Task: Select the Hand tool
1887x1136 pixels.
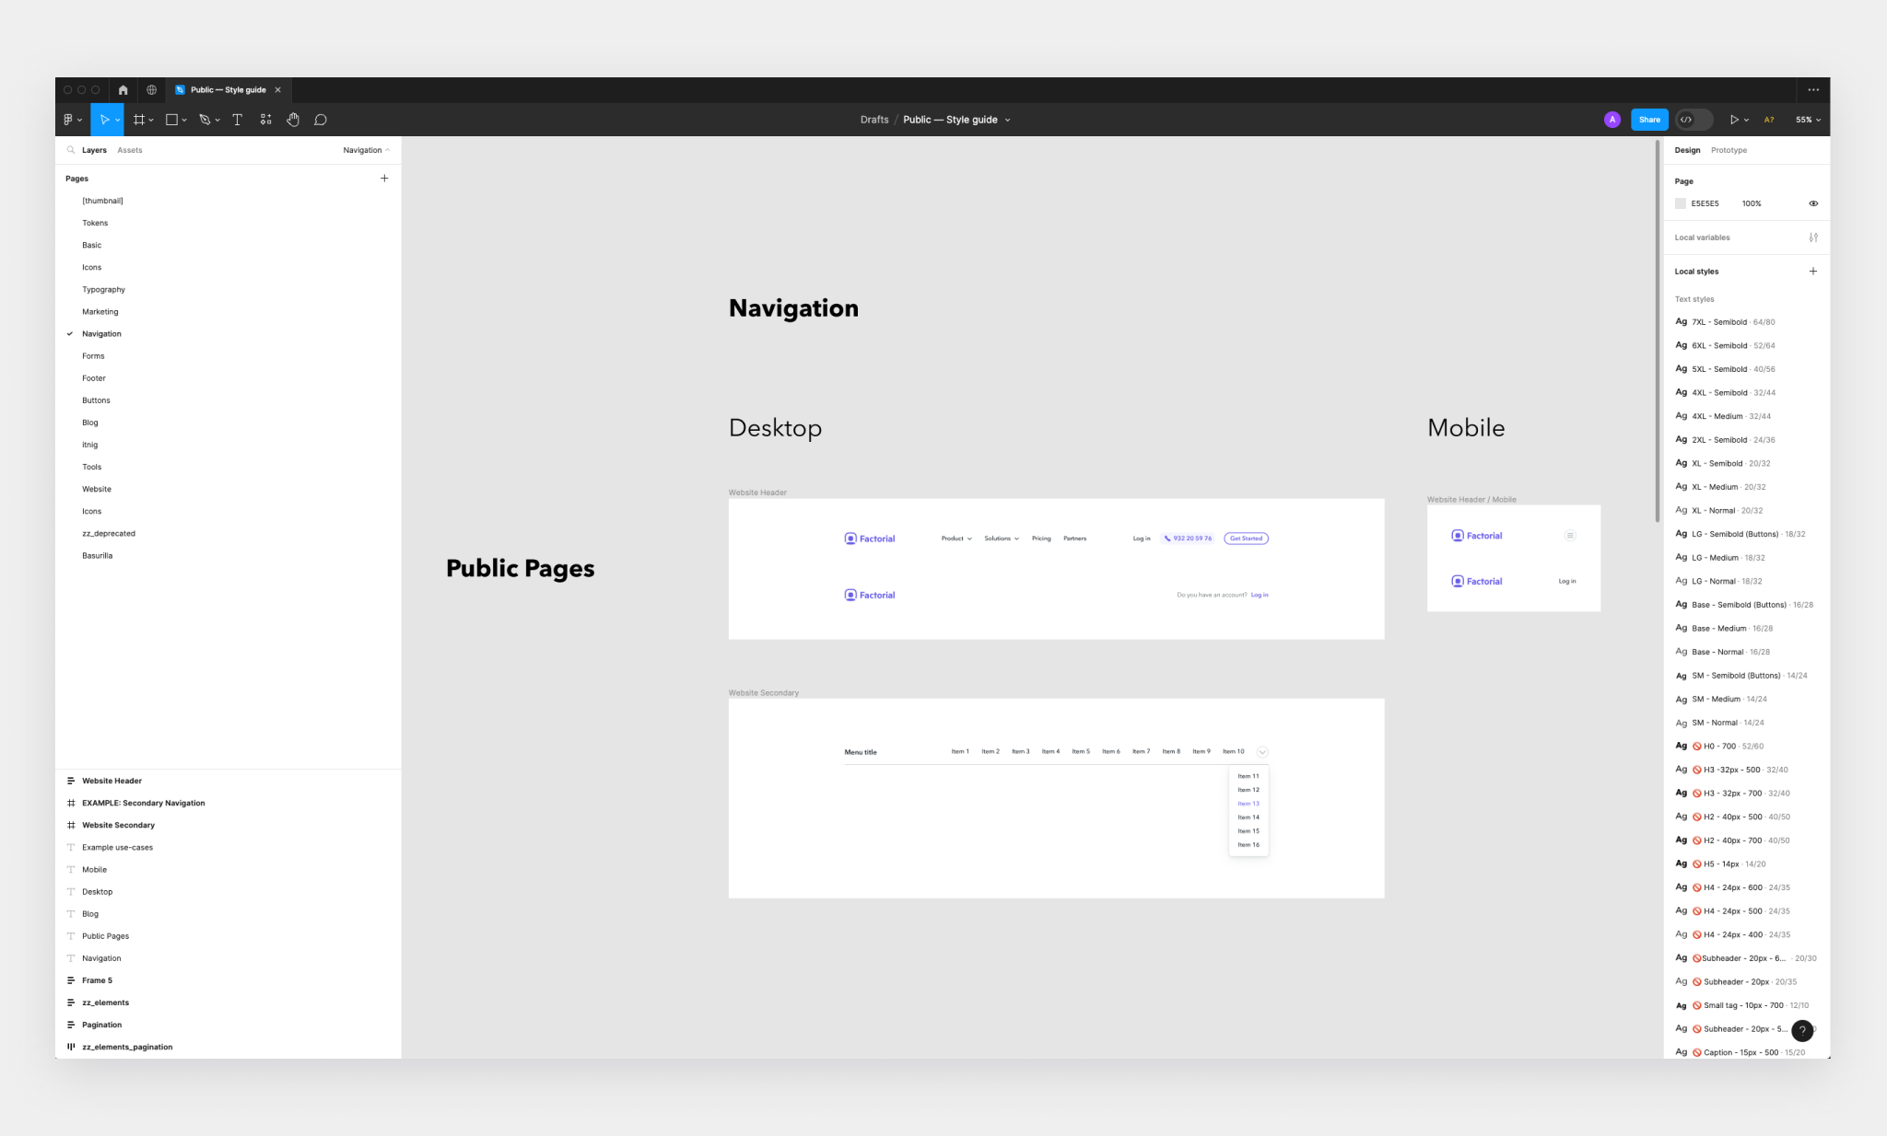Action: point(293,120)
